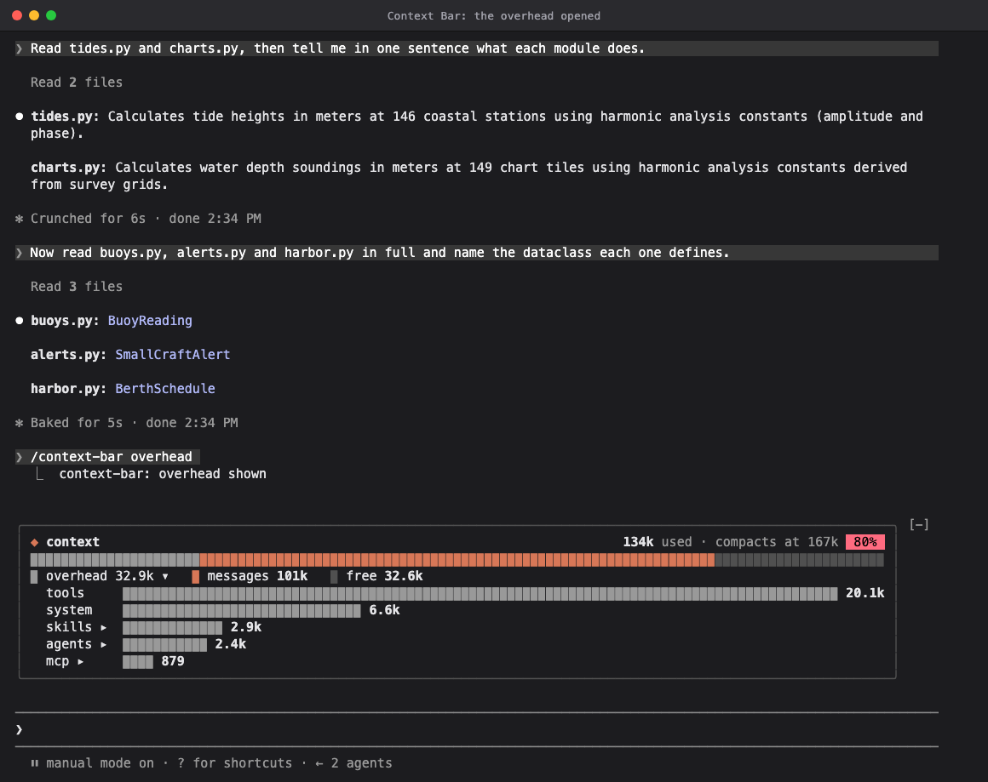This screenshot has height=782, width=988.
Task: Click the yellow minimize window button
Action: pos(34,15)
